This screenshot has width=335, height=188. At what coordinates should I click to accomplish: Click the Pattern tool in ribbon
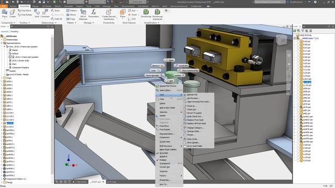71,10
